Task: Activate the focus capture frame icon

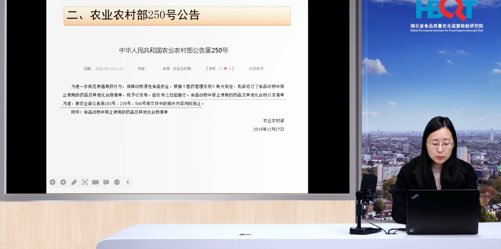Action: [85, 182]
